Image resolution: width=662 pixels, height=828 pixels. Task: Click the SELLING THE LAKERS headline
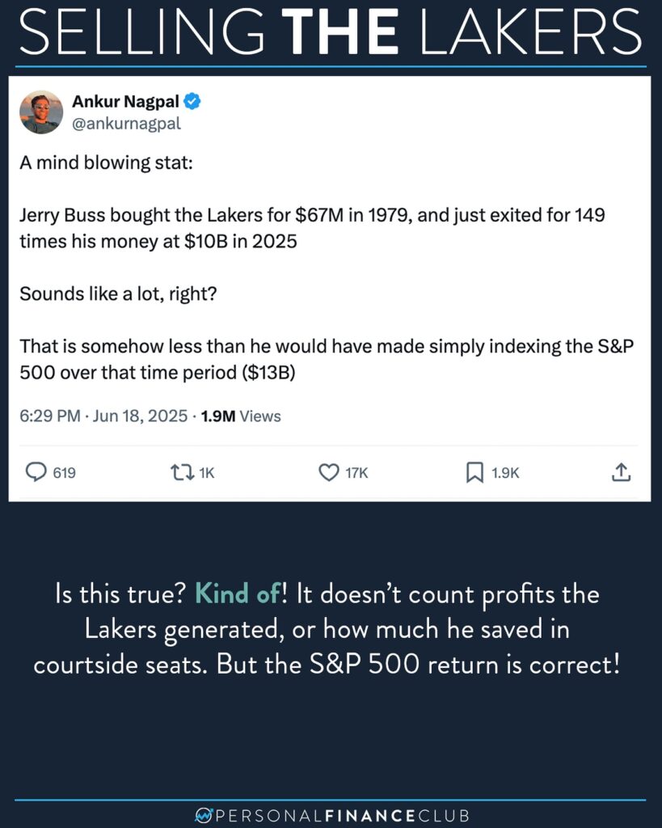tap(331, 32)
